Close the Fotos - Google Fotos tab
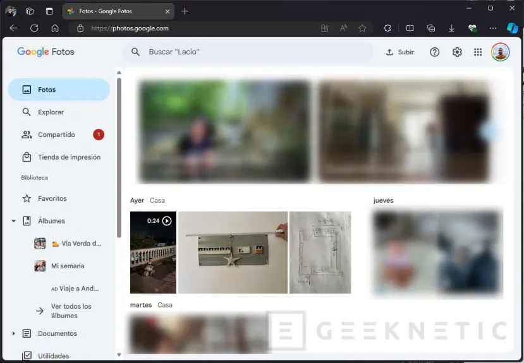Image resolution: width=524 pixels, height=363 pixels. click(168, 11)
